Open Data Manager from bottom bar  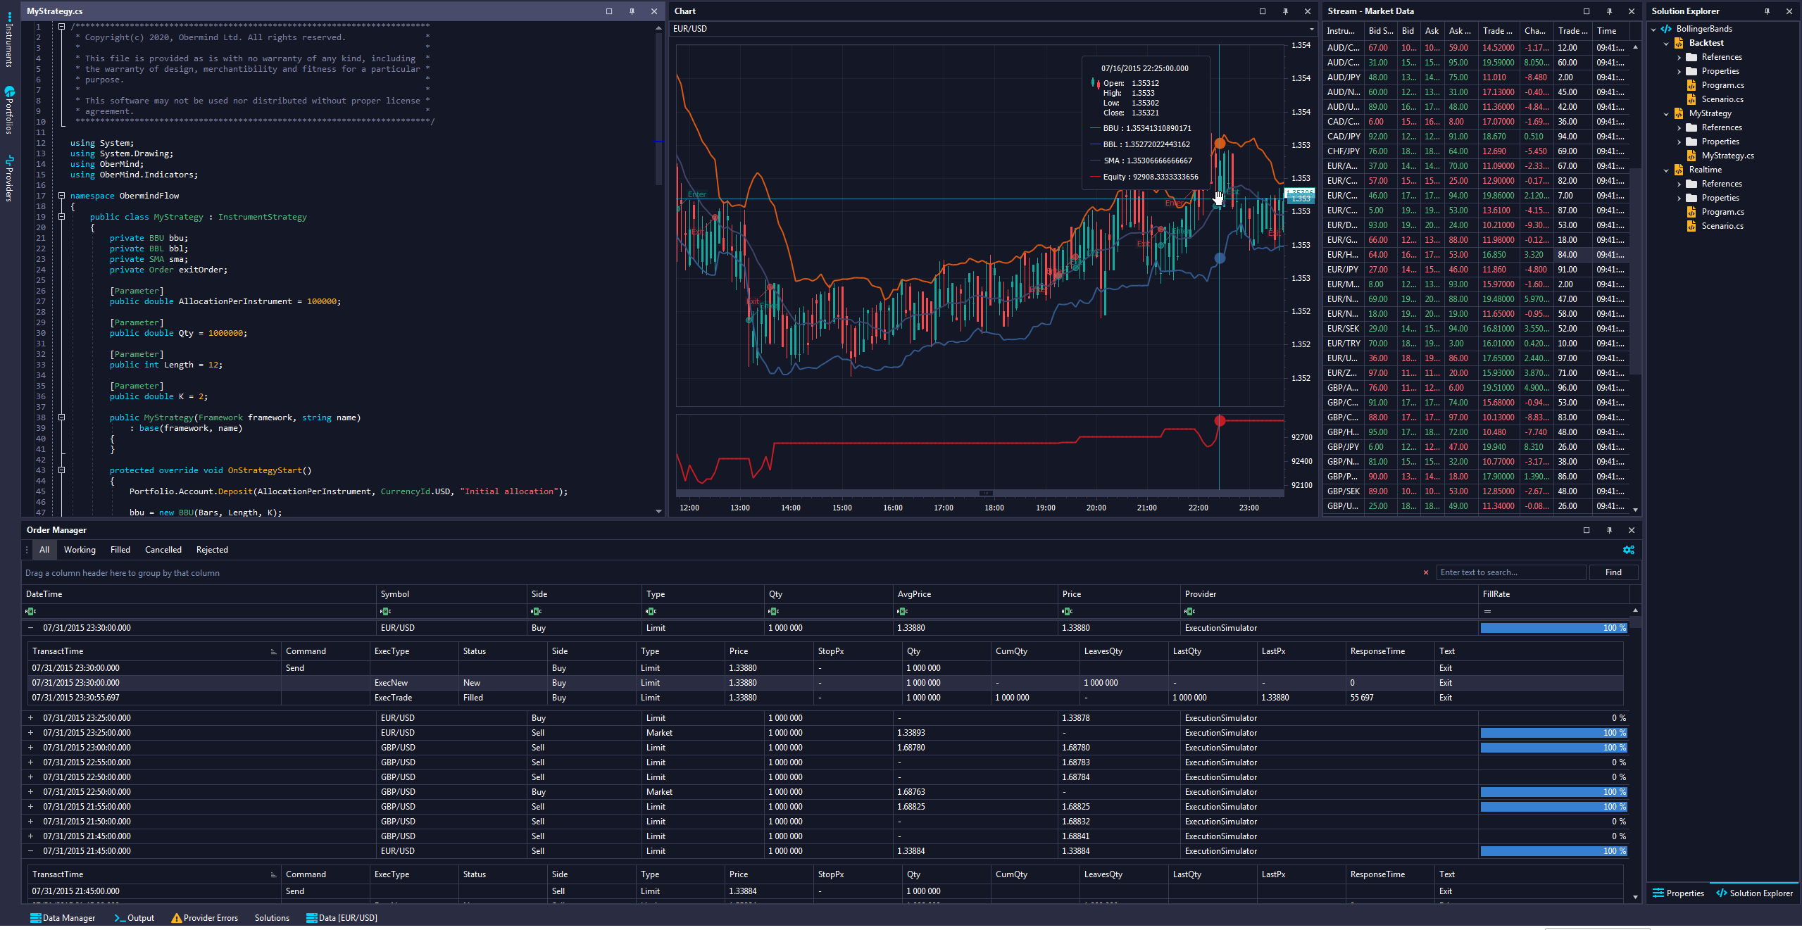(x=63, y=918)
